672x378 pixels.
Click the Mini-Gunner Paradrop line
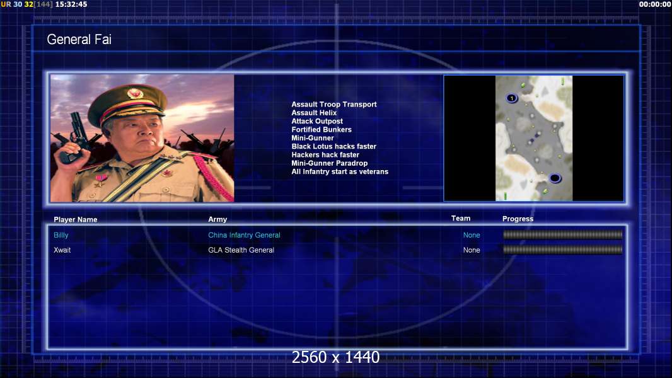[330, 163]
